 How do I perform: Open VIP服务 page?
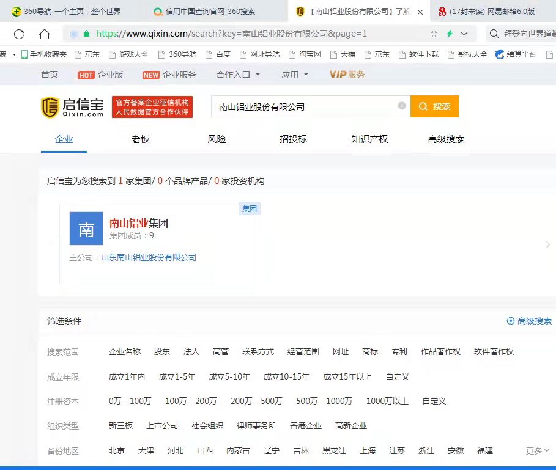(347, 75)
